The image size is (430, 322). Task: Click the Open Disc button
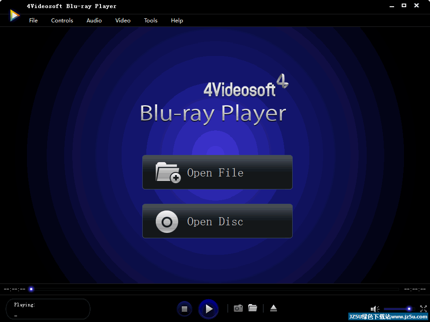tap(217, 221)
